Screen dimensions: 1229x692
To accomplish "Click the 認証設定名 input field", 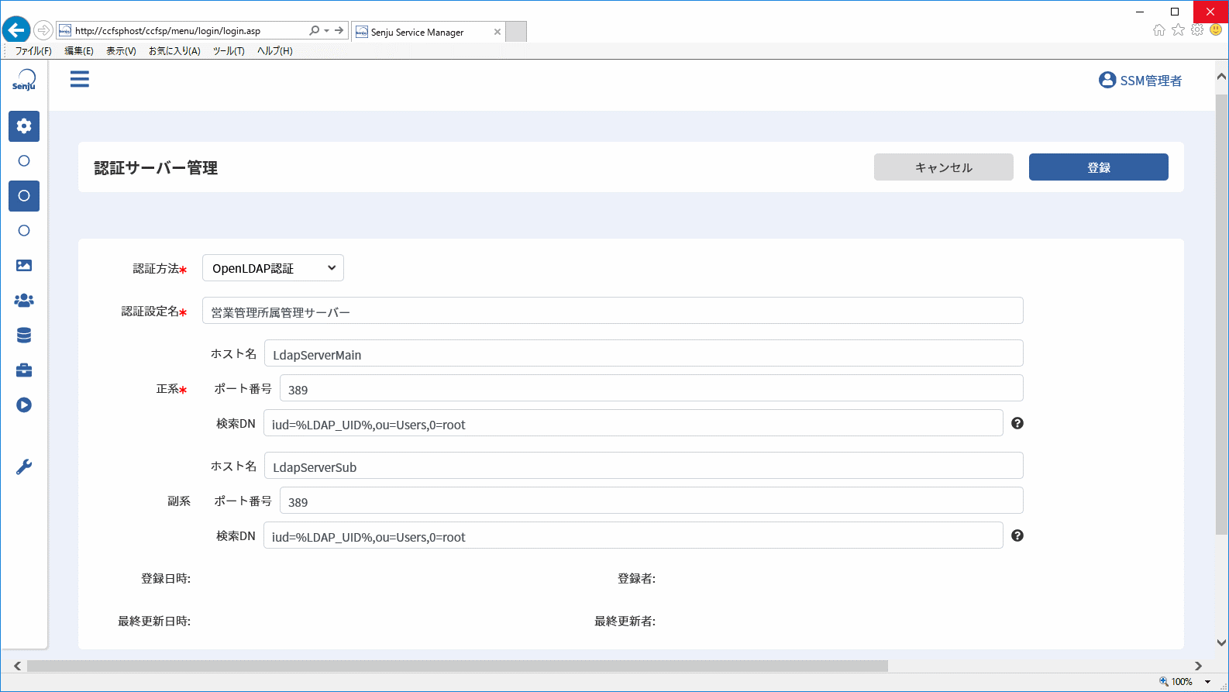I will (x=613, y=311).
